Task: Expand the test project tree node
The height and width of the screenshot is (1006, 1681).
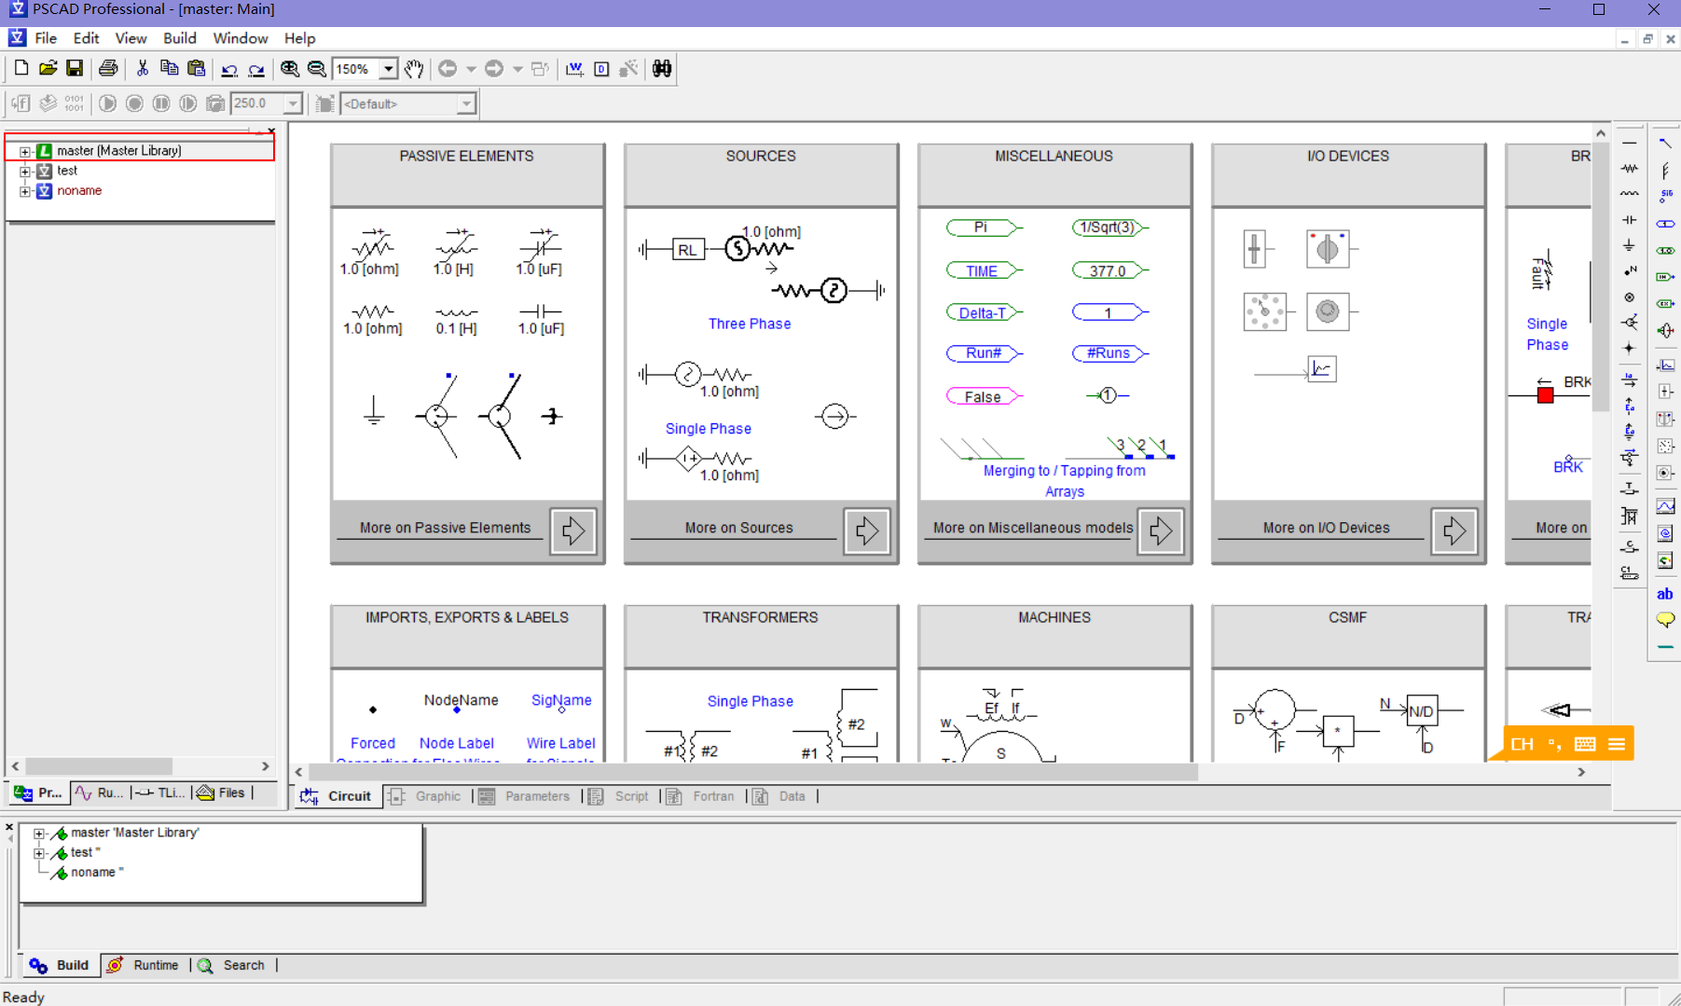Action: pos(25,171)
